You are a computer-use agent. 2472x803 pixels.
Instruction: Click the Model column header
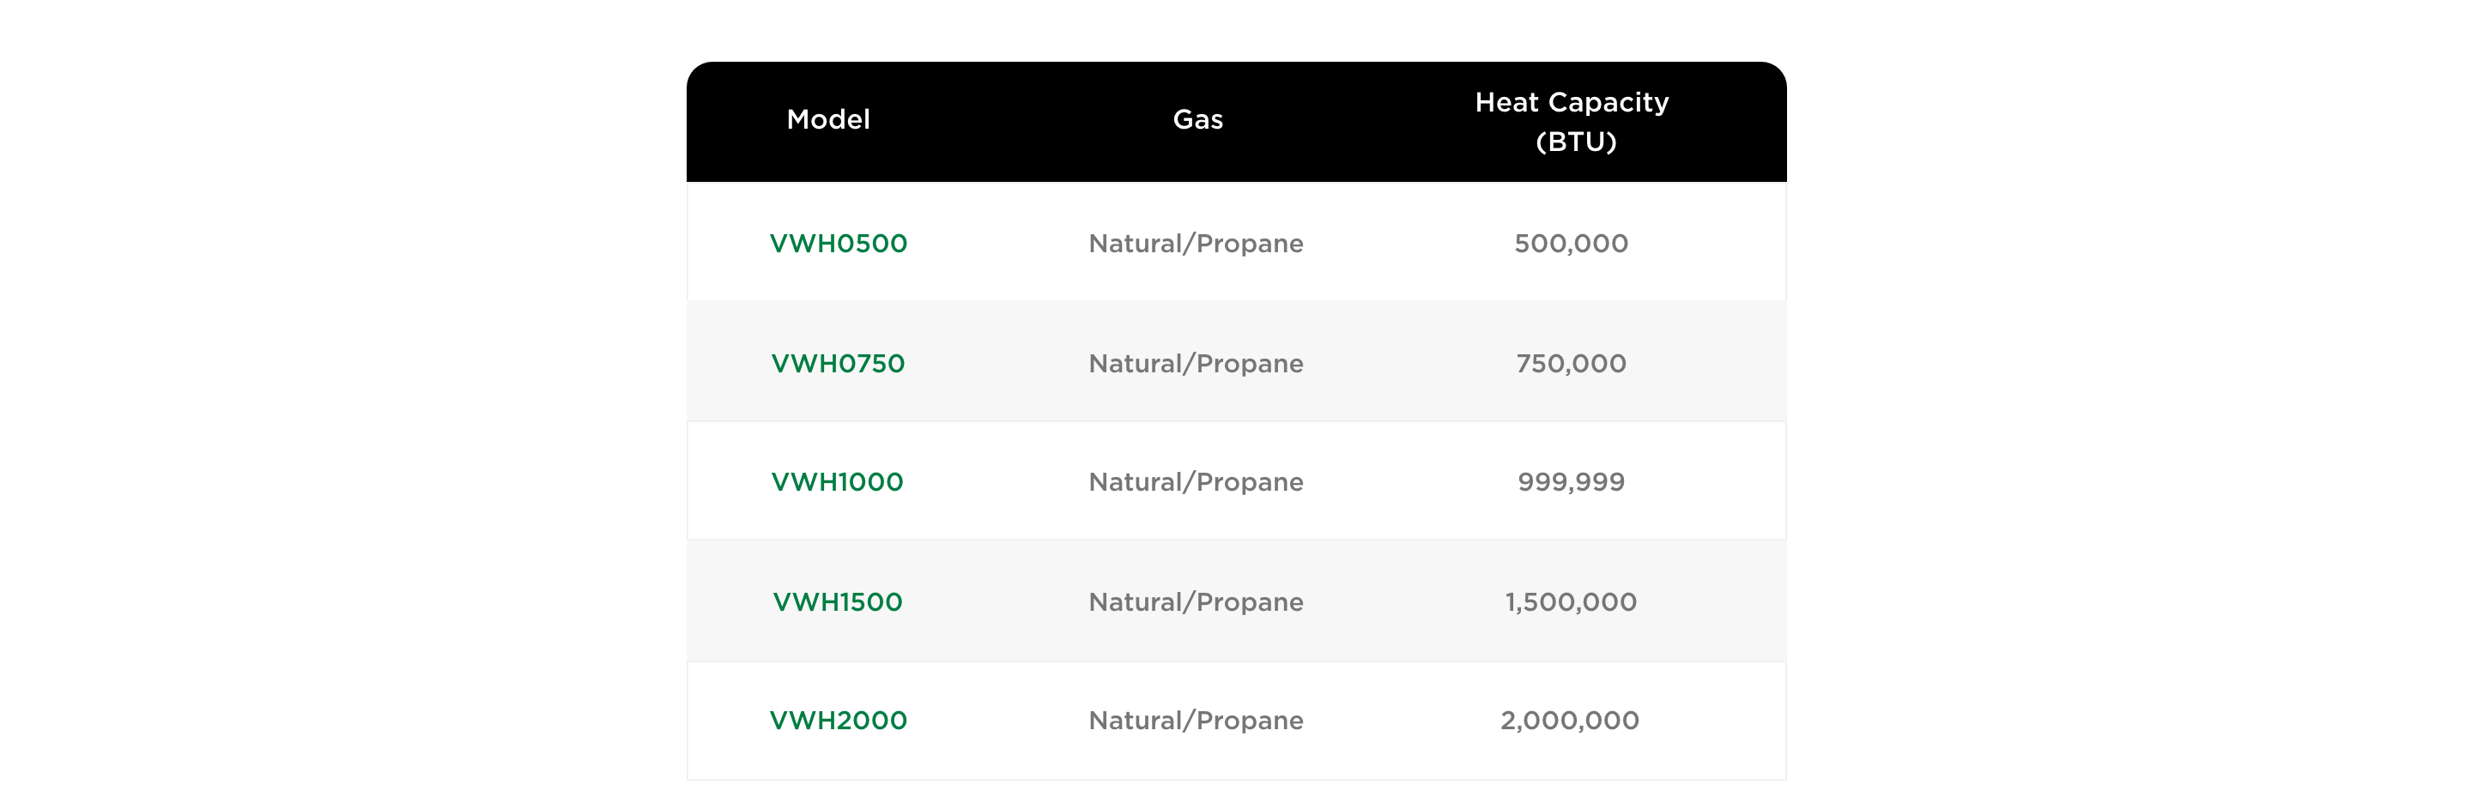click(x=828, y=119)
